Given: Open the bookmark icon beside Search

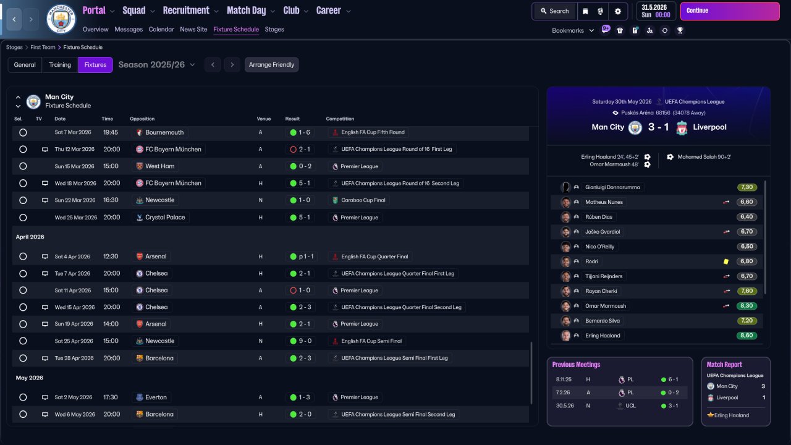Looking at the screenshot, I should [585, 11].
